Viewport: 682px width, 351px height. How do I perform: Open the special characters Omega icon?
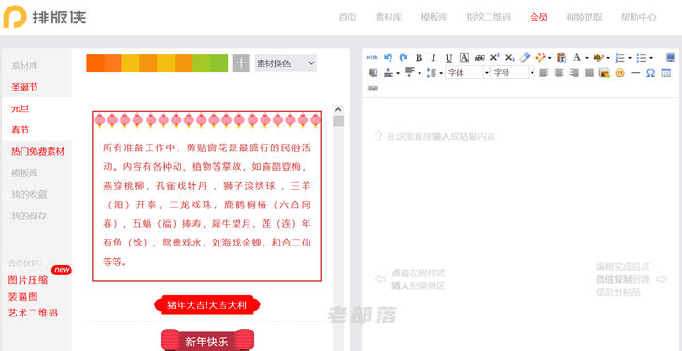(650, 73)
